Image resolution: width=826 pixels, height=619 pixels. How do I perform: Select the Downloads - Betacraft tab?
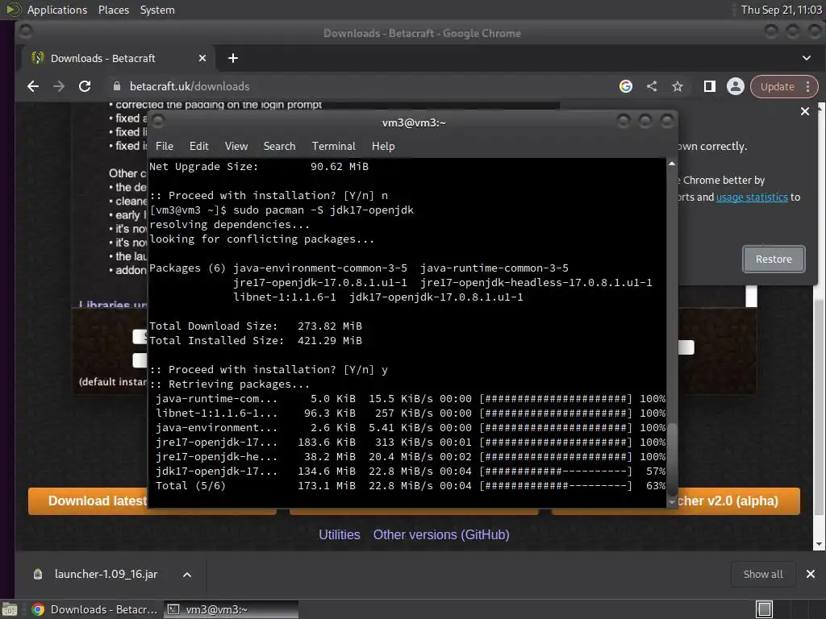117,58
